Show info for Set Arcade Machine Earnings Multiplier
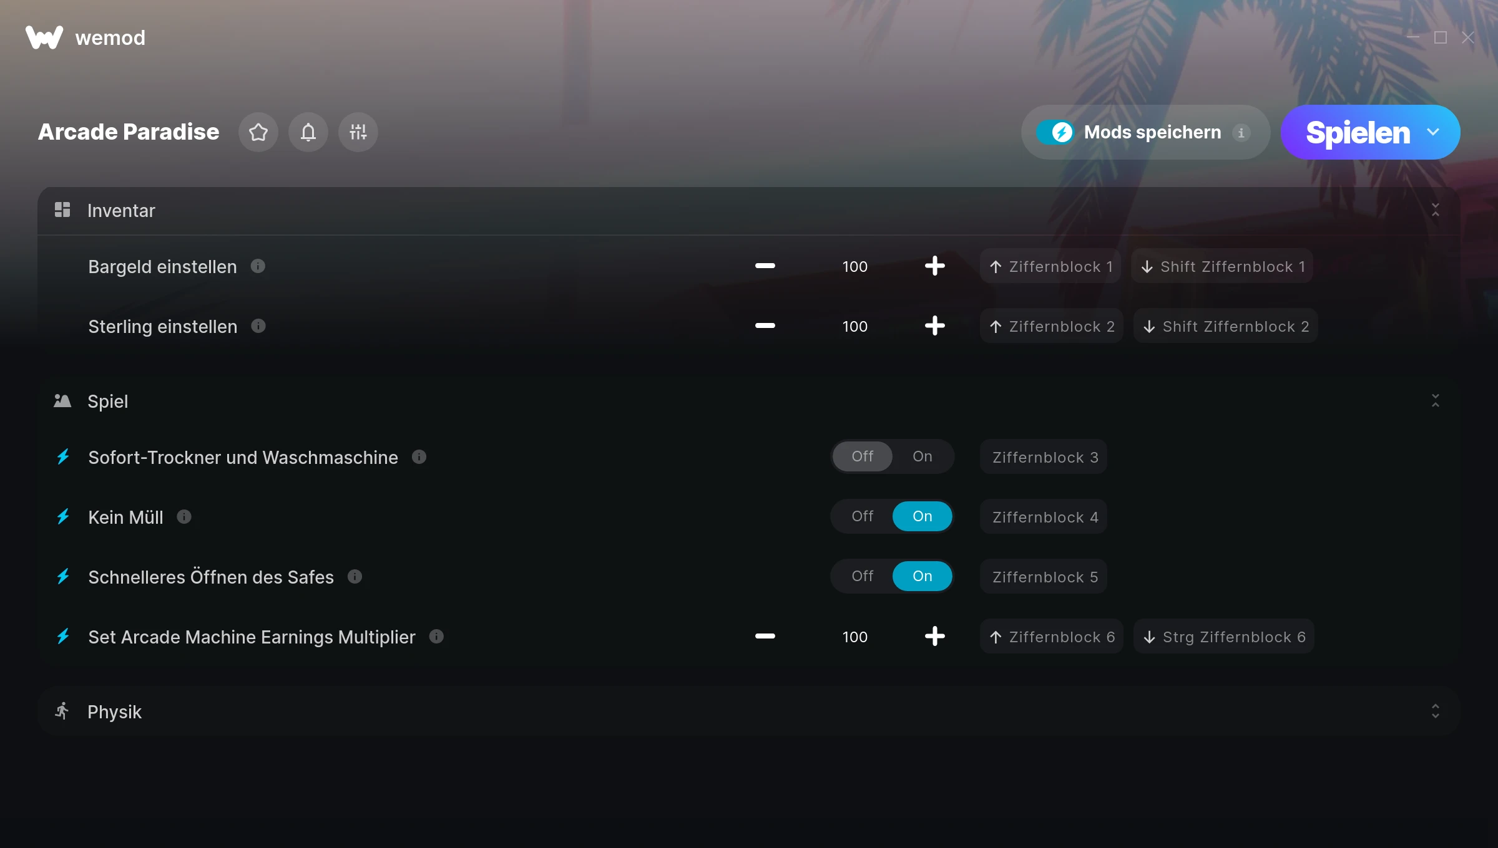 tap(436, 637)
